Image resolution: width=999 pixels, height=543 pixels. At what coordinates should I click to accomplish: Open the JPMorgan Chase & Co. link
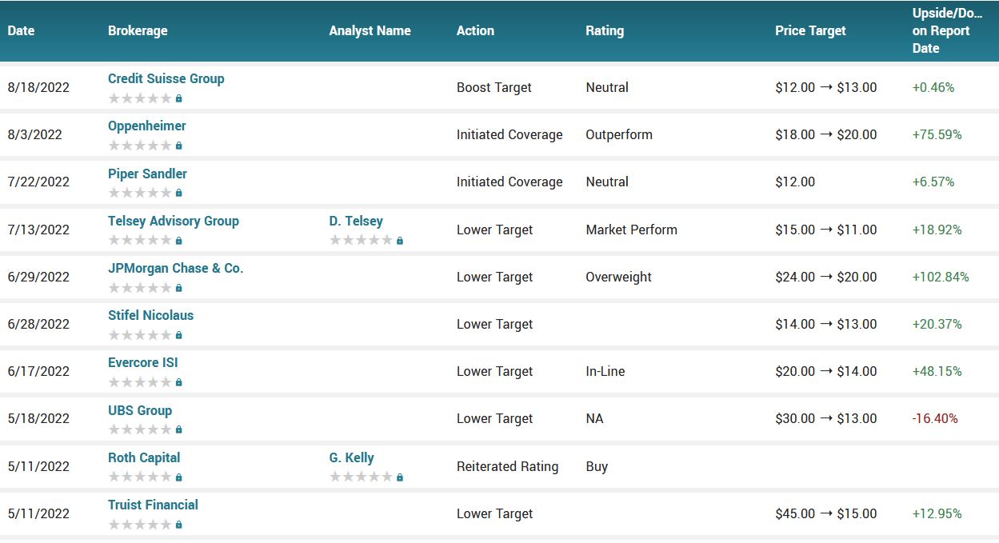(x=175, y=268)
